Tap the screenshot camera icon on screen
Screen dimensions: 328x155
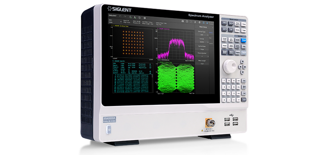(x=183, y=21)
